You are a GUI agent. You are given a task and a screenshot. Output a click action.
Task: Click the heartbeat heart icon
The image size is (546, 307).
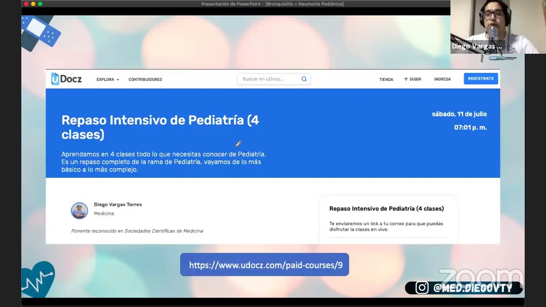pyautogui.click(x=38, y=279)
